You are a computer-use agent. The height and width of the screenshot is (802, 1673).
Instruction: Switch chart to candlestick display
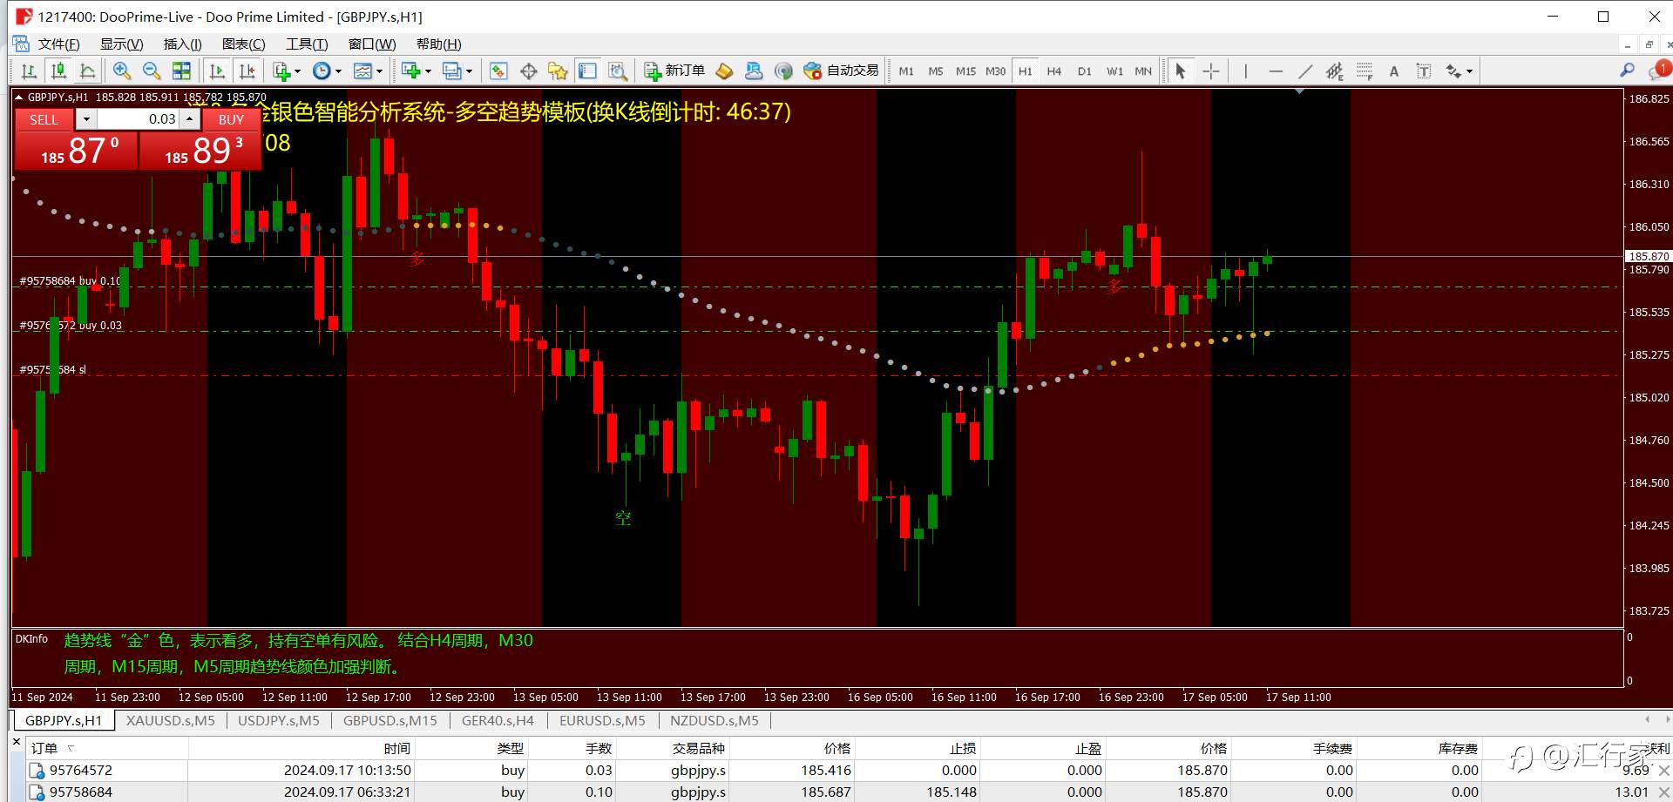coord(58,71)
